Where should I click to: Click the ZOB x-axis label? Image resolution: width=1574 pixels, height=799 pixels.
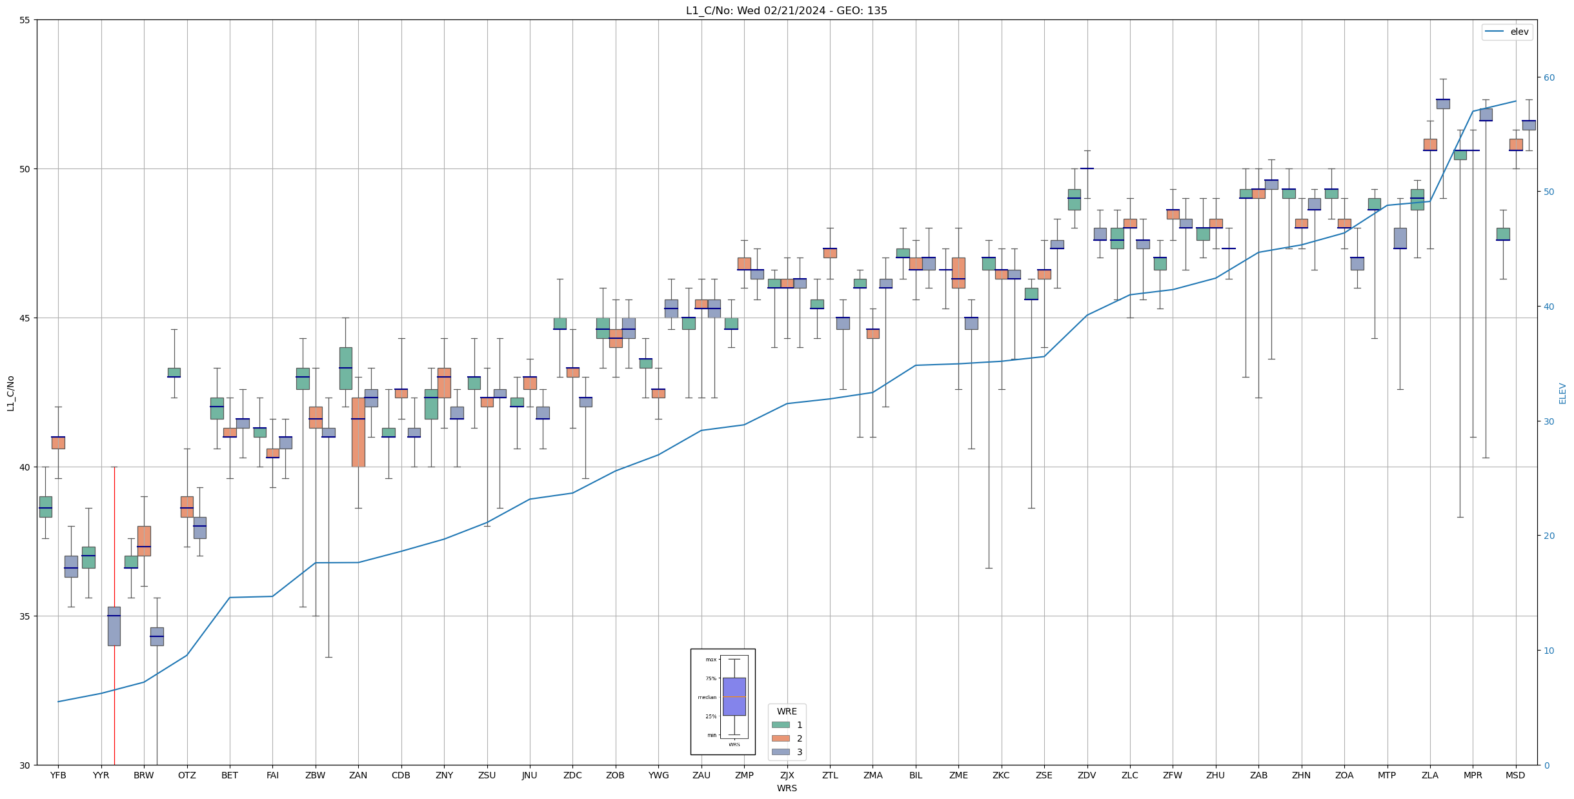(616, 775)
